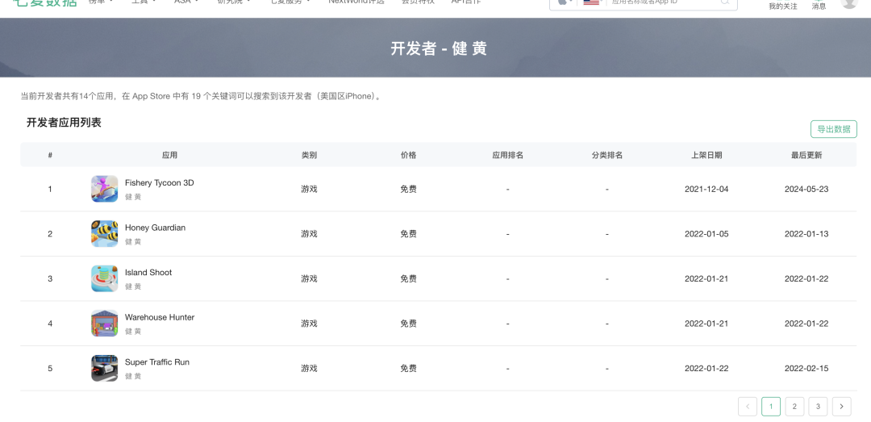Image resolution: width=871 pixels, height=422 pixels.
Task: Select release date 2021-12-04
Action: pos(706,189)
